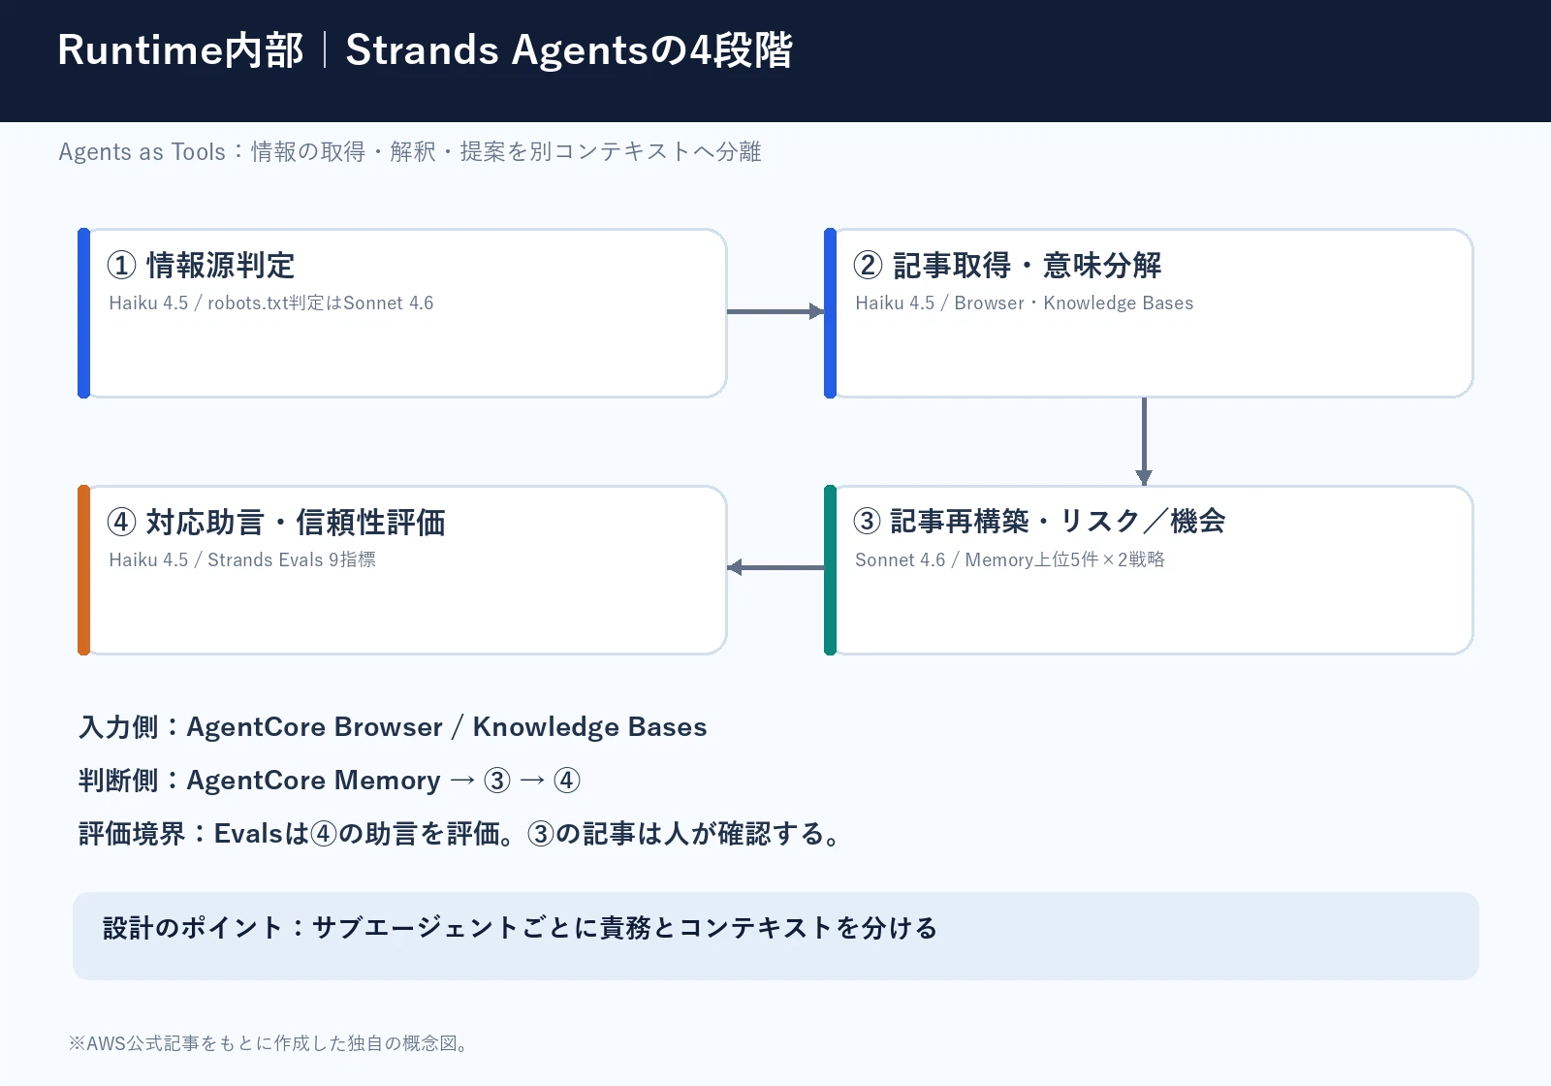Image resolution: width=1551 pixels, height=1086 pixels.
Task: Click the orange accent bar of 対応助言 box
Action: 83,570
